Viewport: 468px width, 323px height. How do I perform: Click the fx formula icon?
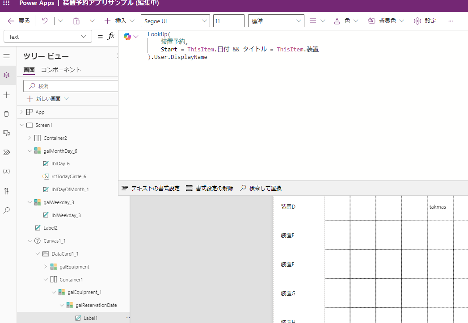pos(111,36)
